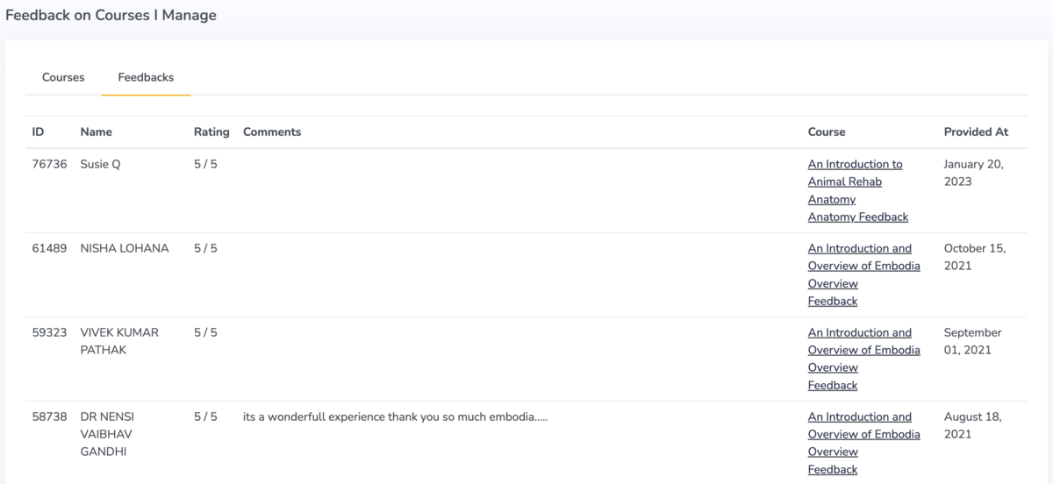Click the Comments column header
The width and height of the screenshot is (1053, 484).
pos(271,132)
